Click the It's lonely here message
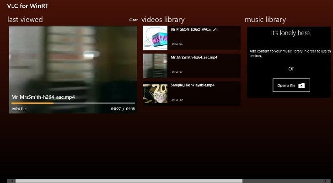Screen dimensions: 333x183 click(x=291, y=33)
